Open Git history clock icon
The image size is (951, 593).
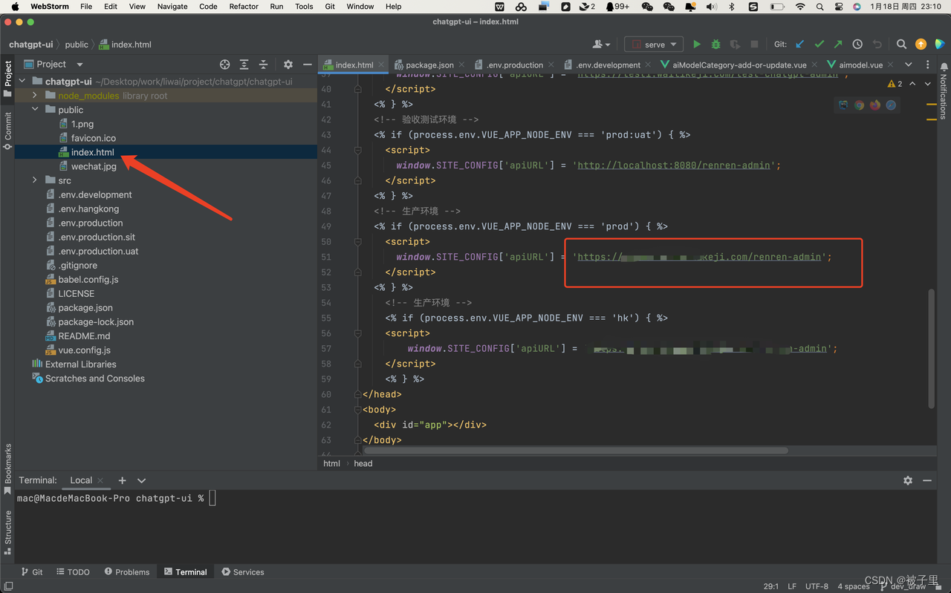(857, 45)
